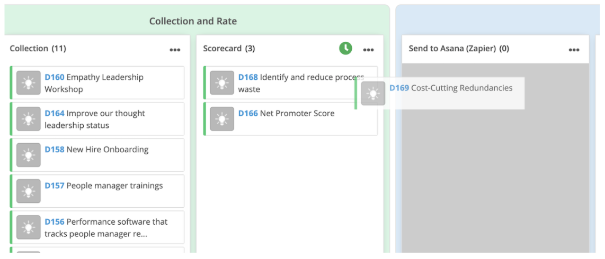605x259 pixels.
Task: Select 'People manager trainings' card title
Action: 114,186
